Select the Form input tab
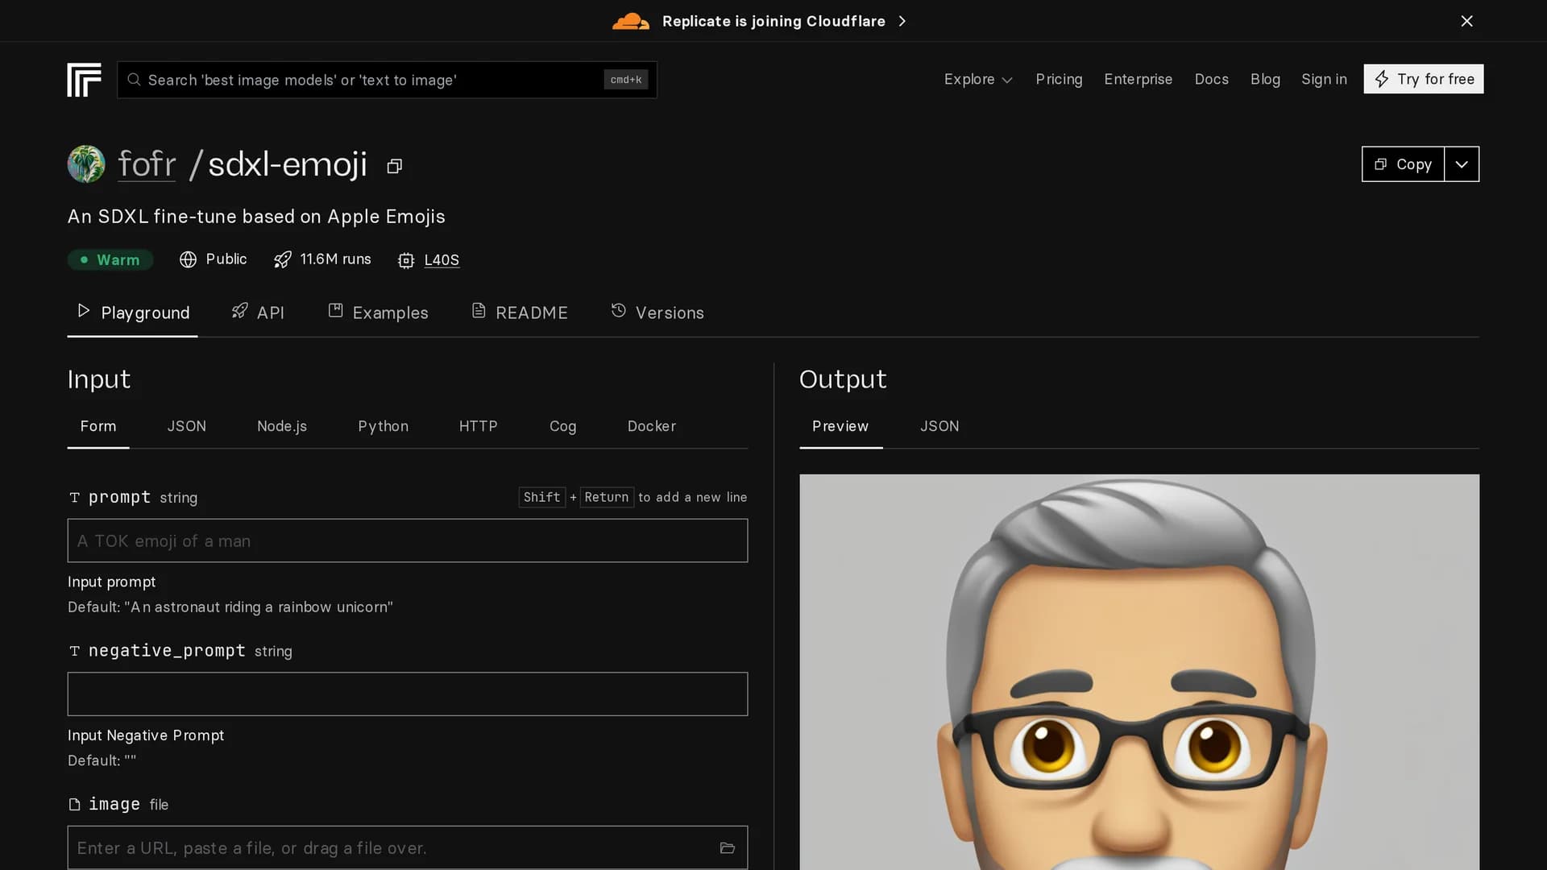Screen dimensions: 1547x870 coord(98,426)
